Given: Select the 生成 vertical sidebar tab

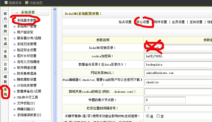Looking at the screenshot, I should click(x=5, y=41).
